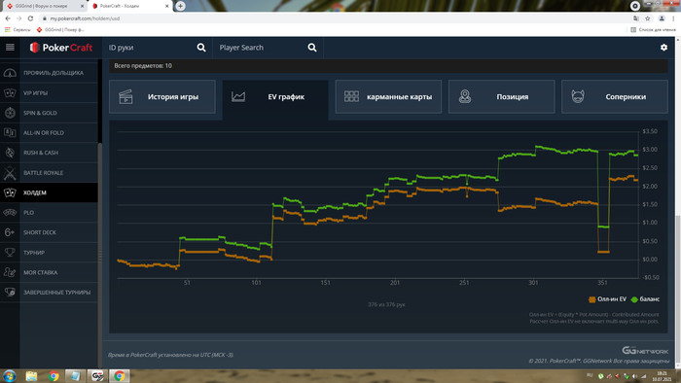Search by hand ID magnifier icon
The image size is (681, 383).
(x=201, y=48)
